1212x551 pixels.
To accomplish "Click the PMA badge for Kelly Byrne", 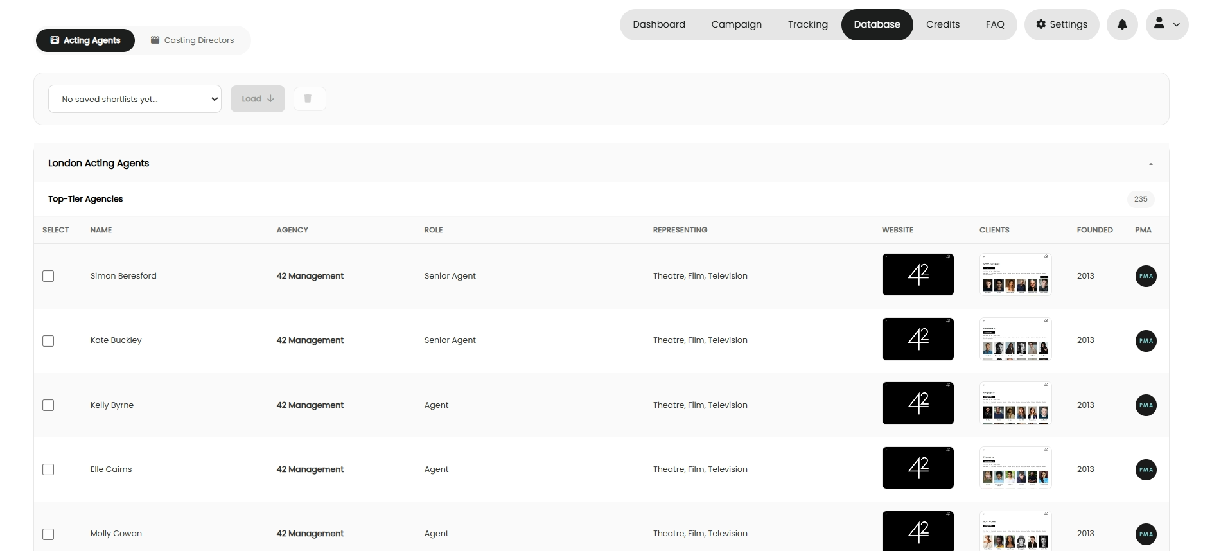I will pos(1146,405).
